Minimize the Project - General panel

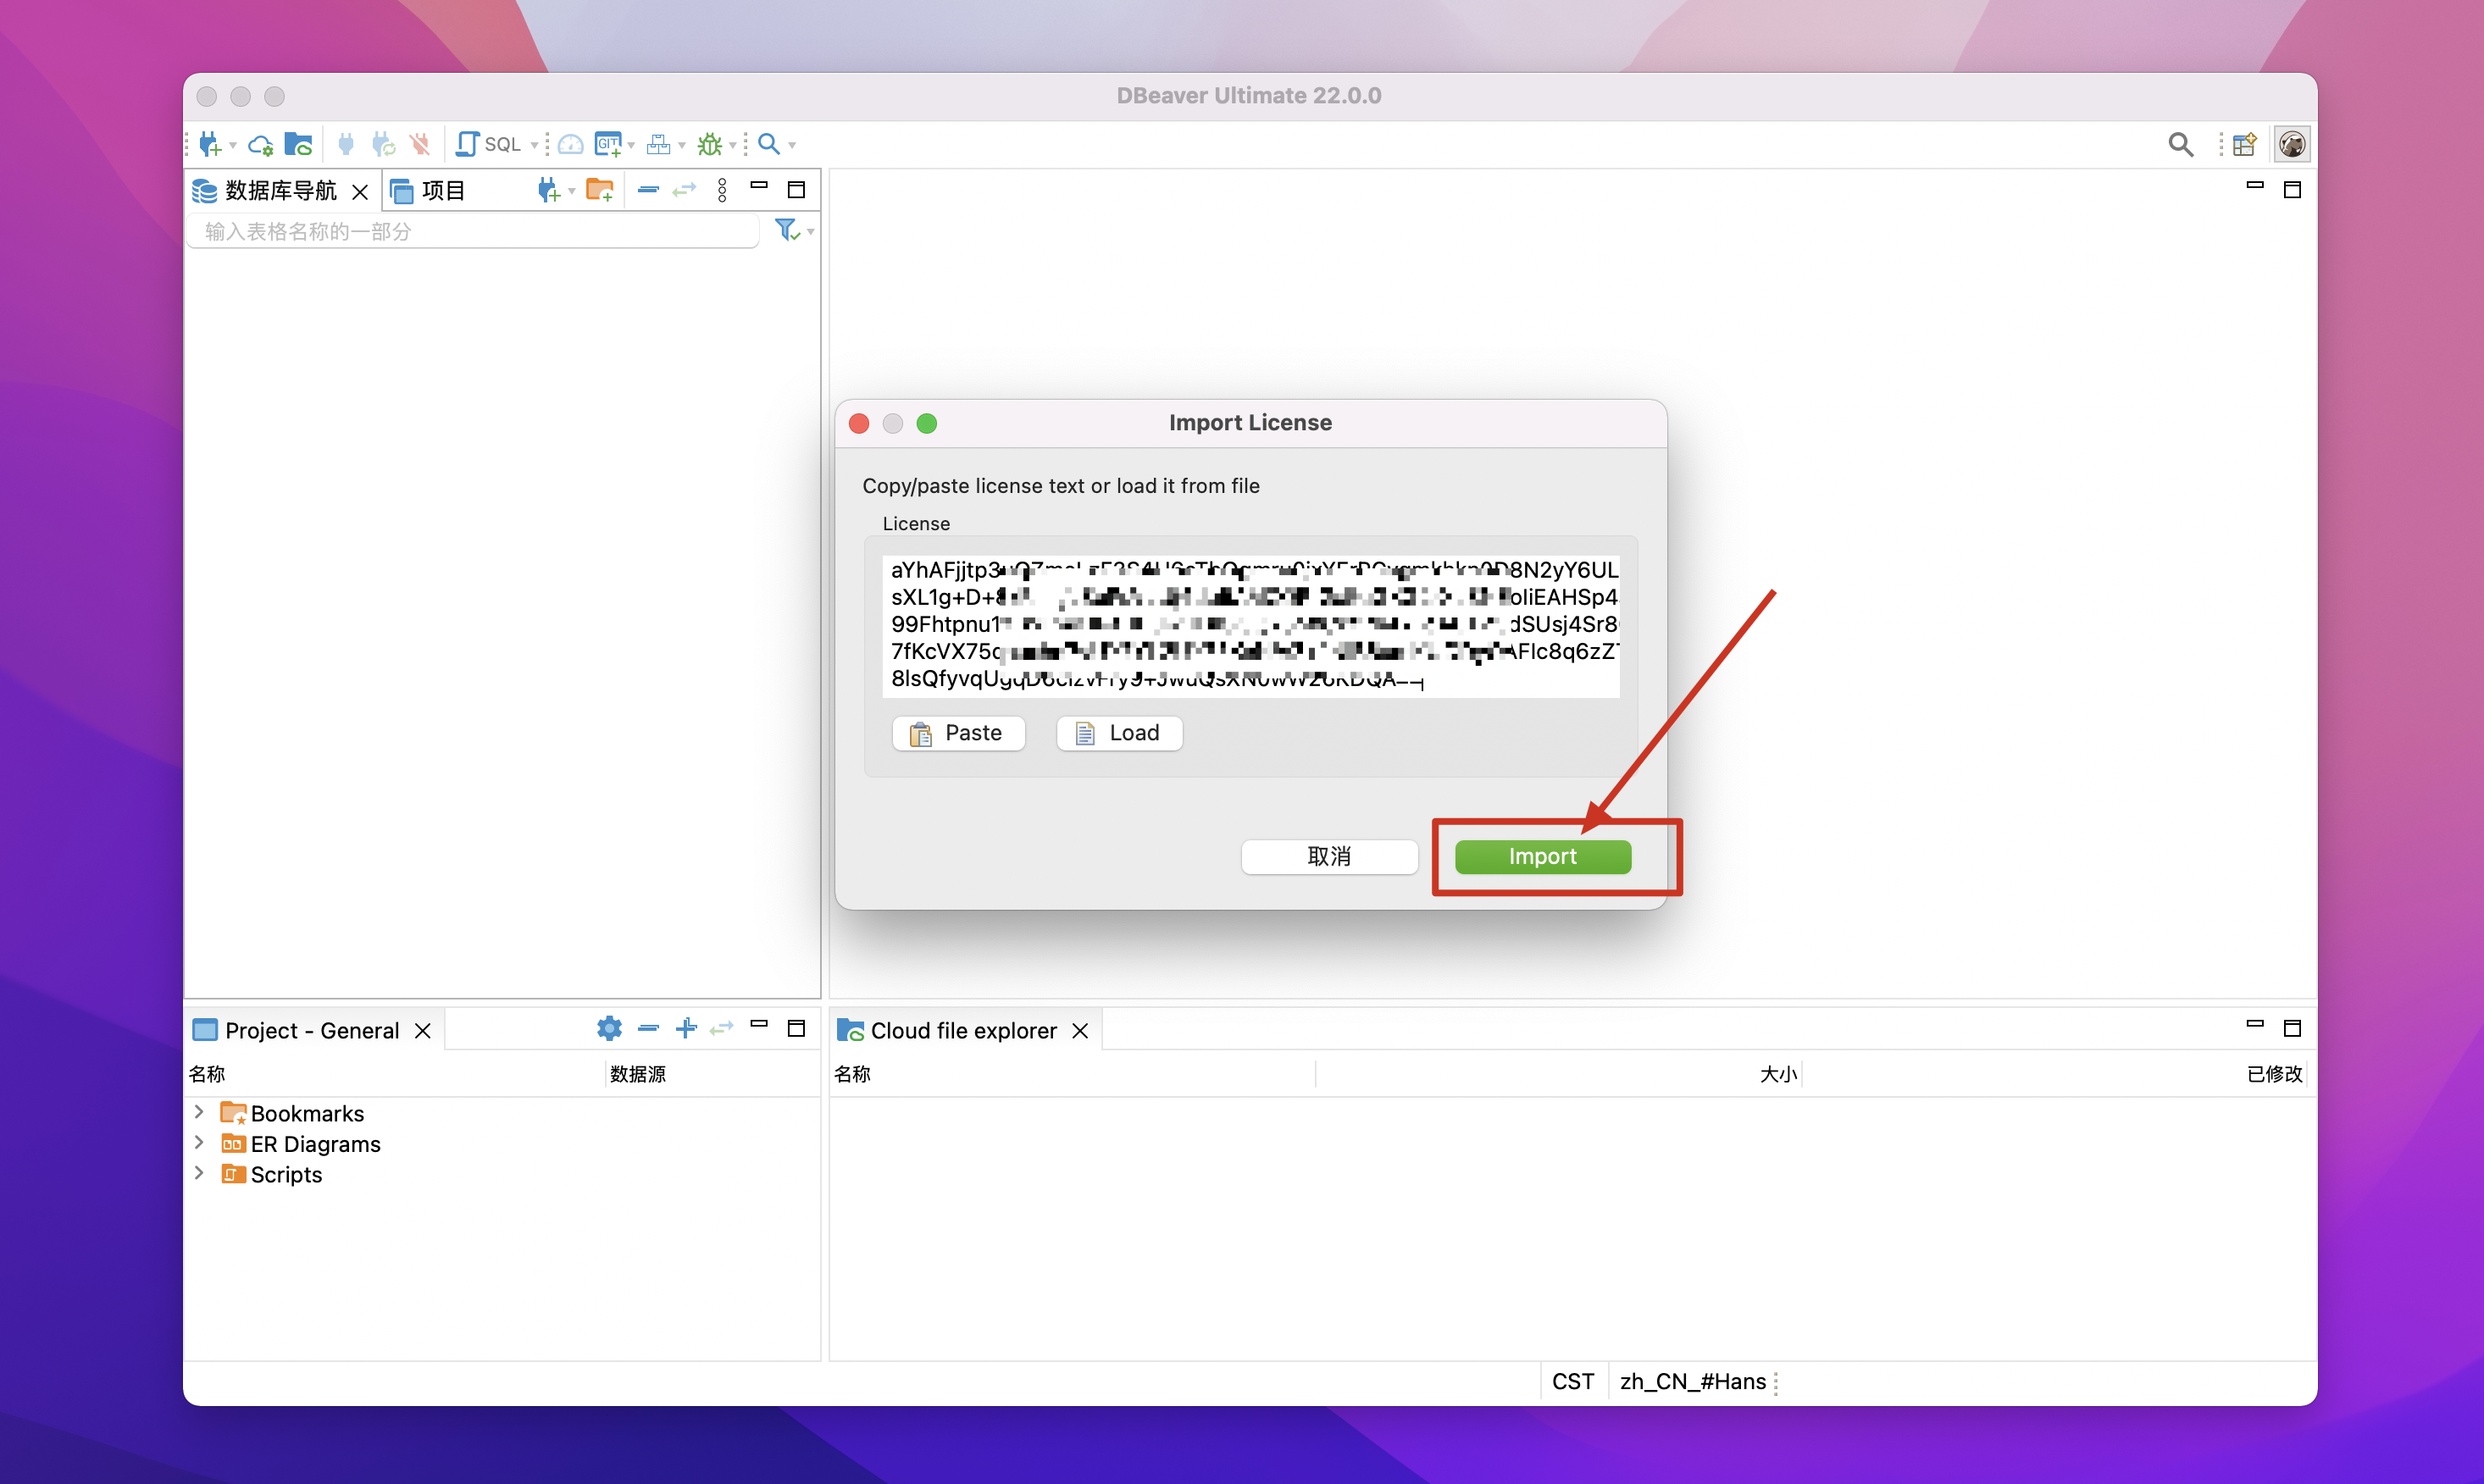click(x=759, y=1024)
